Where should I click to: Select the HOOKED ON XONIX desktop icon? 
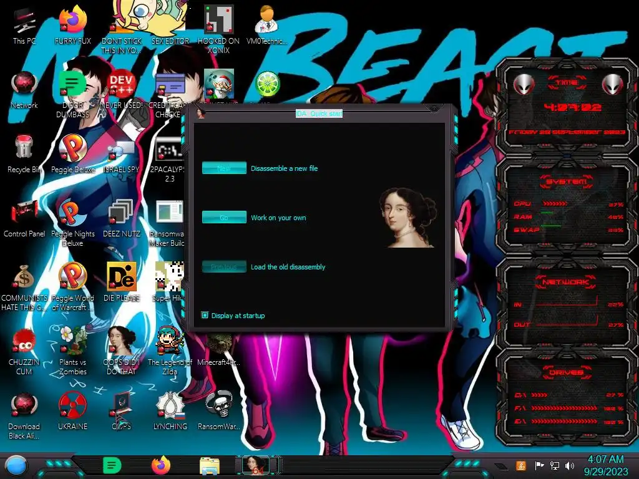click(x=218, y=29)
